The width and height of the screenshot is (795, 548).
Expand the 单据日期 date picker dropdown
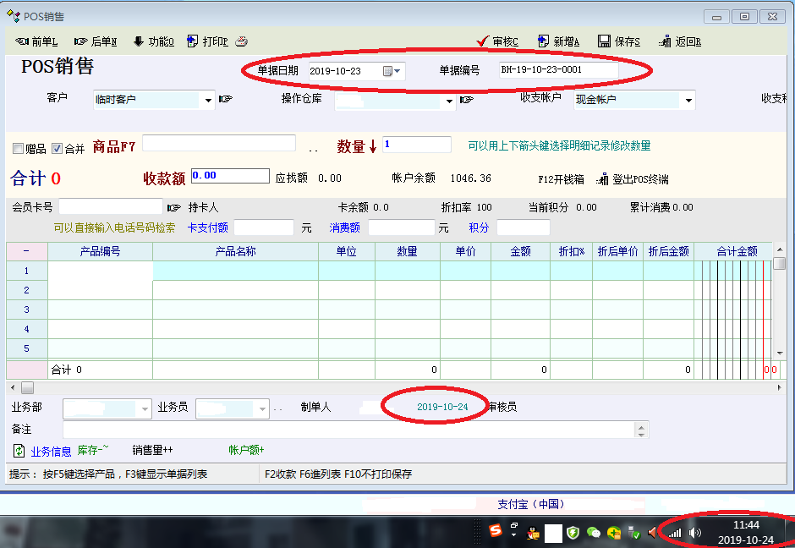click(397, 71)
